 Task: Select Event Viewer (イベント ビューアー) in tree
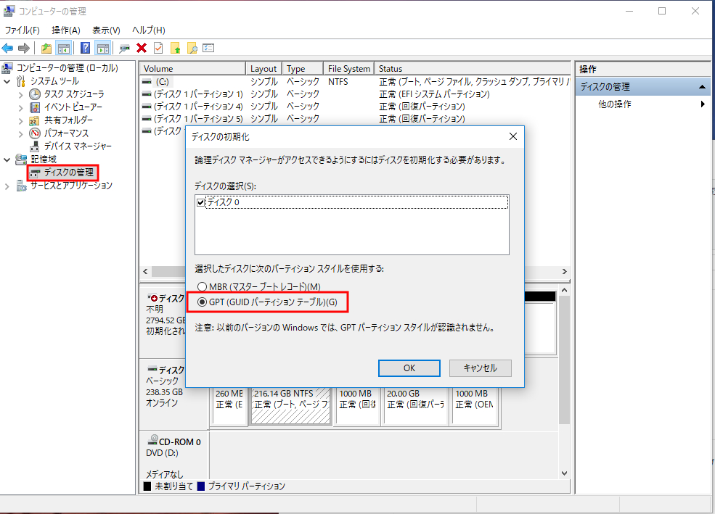[x=73, y=107]
